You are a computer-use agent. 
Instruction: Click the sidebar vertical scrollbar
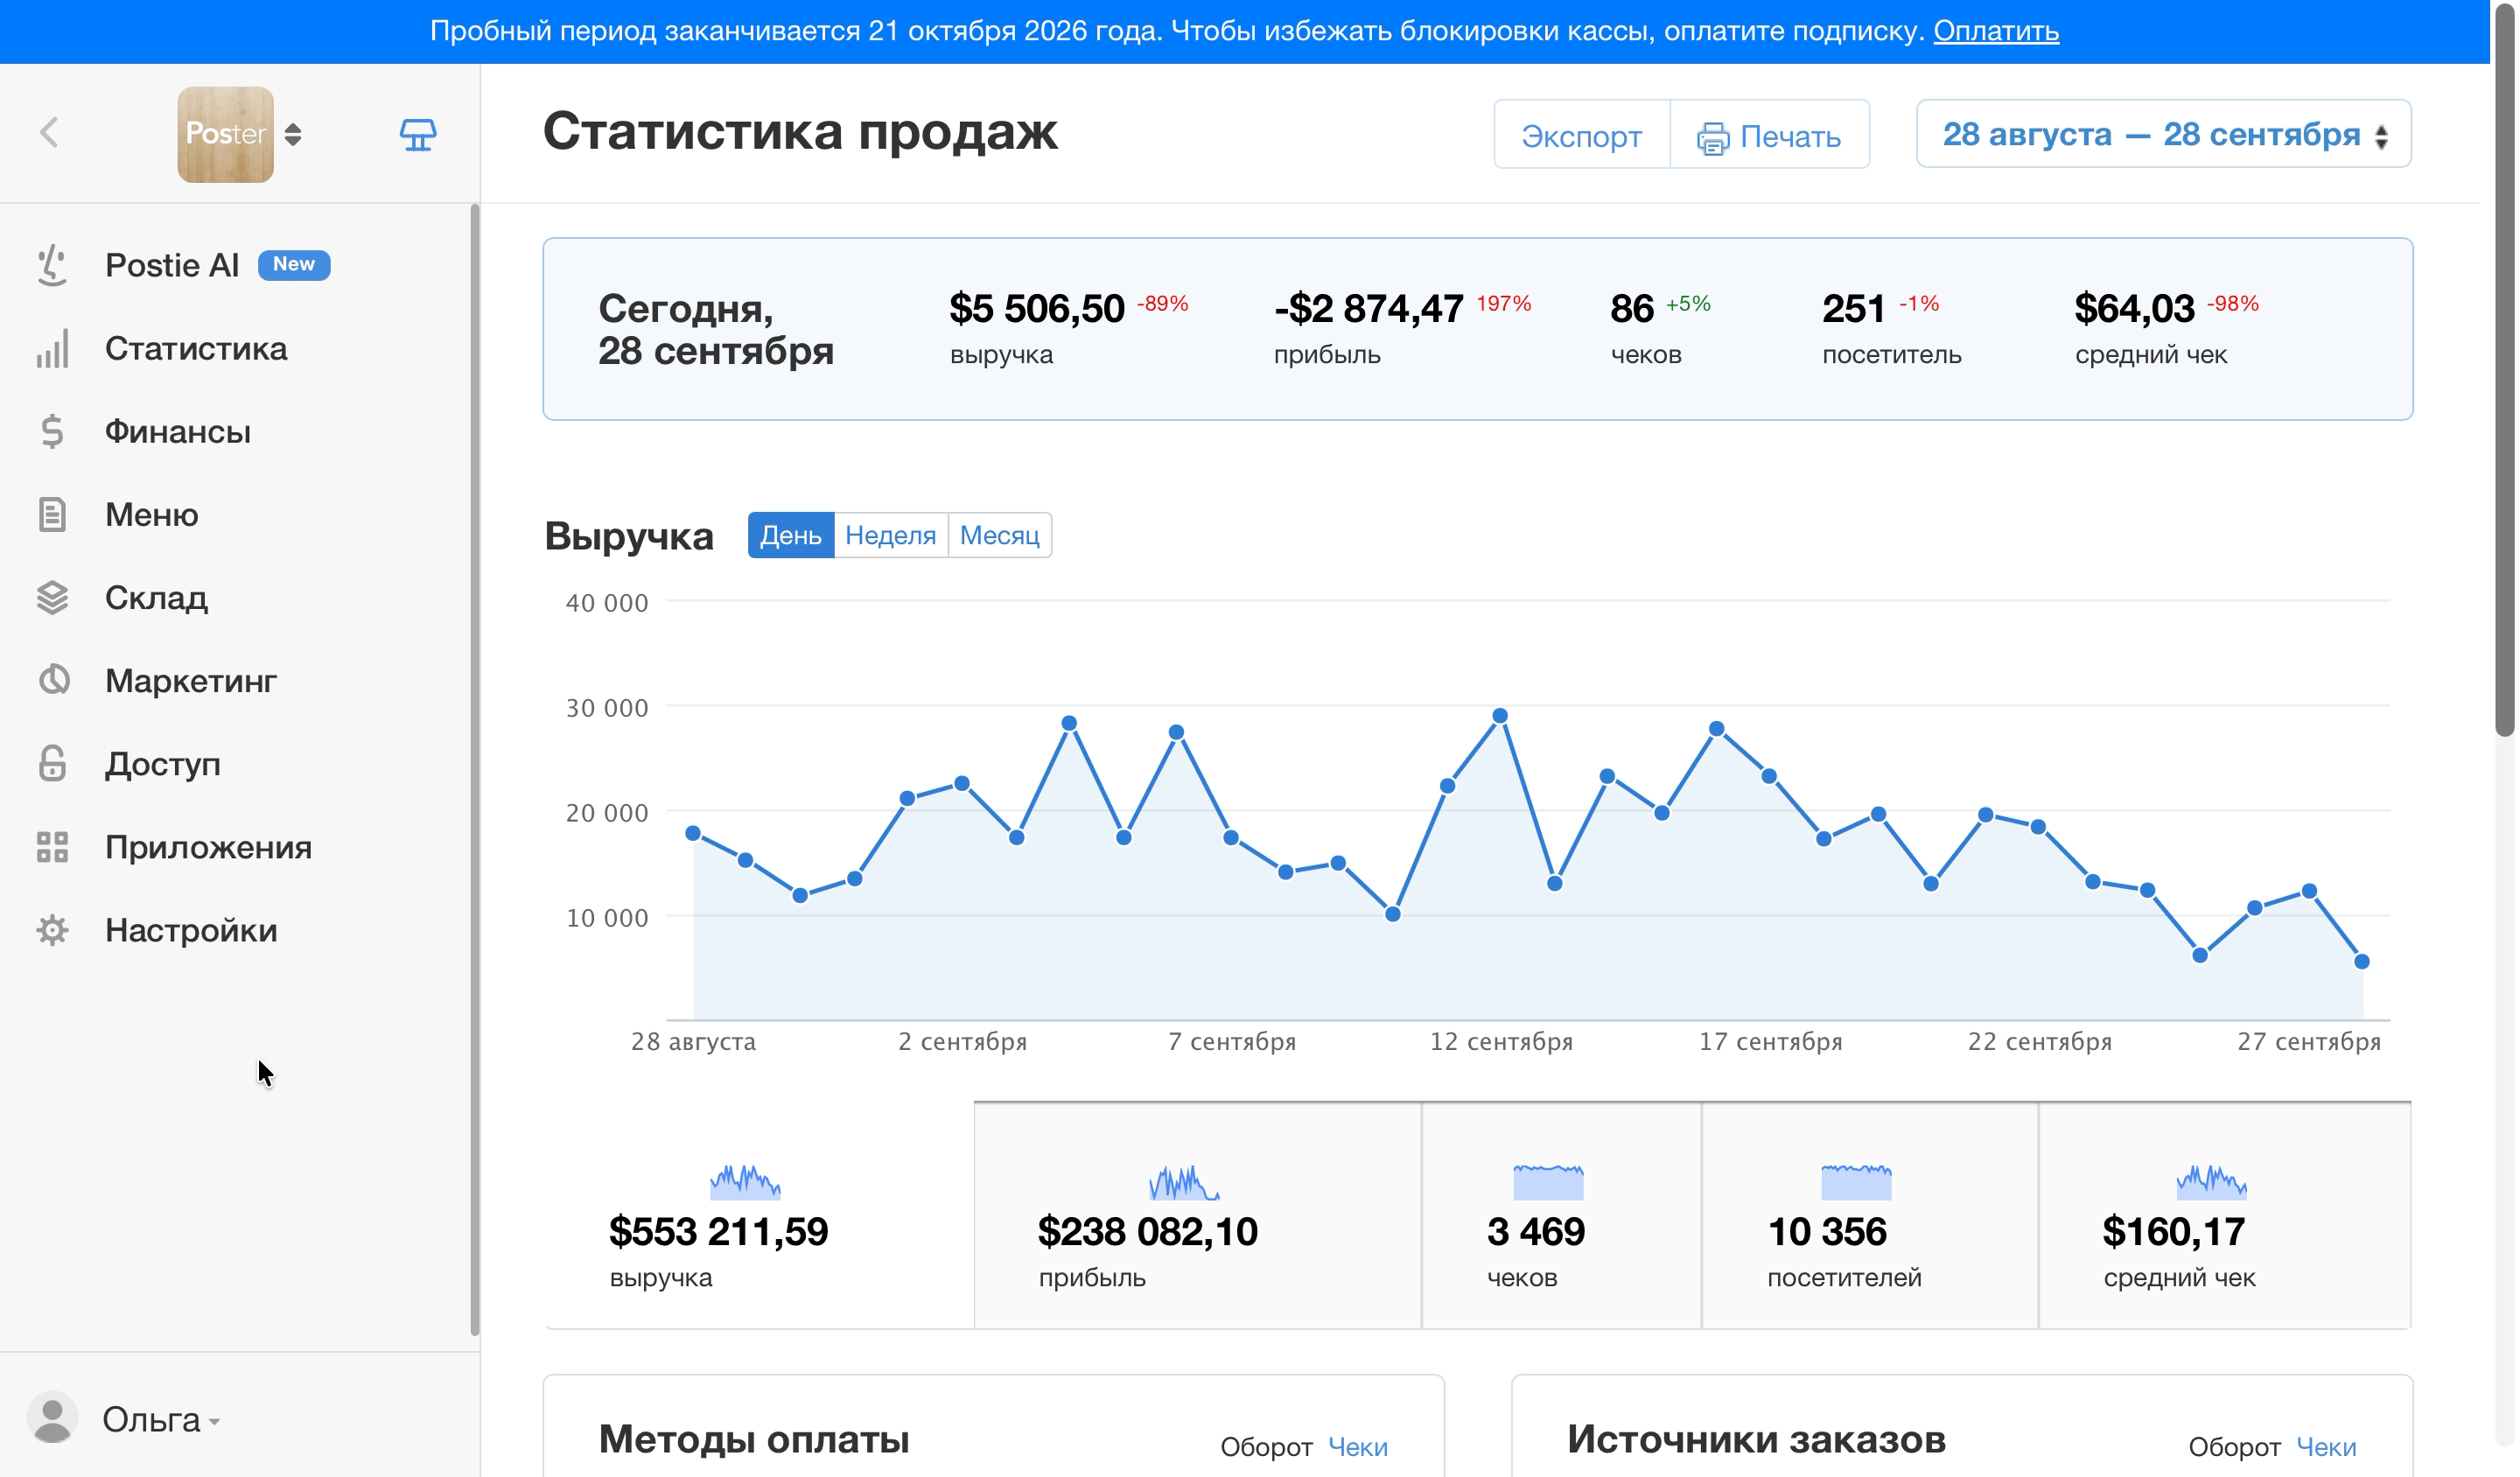pyautogui.click(x=475, y=768)
